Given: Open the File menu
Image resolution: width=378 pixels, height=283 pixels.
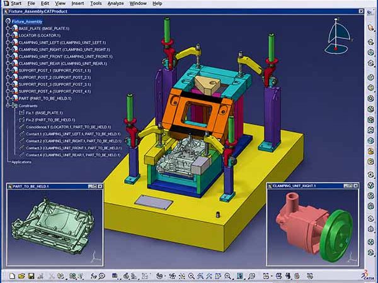Looking at the screenshot, I should [31, 3].
